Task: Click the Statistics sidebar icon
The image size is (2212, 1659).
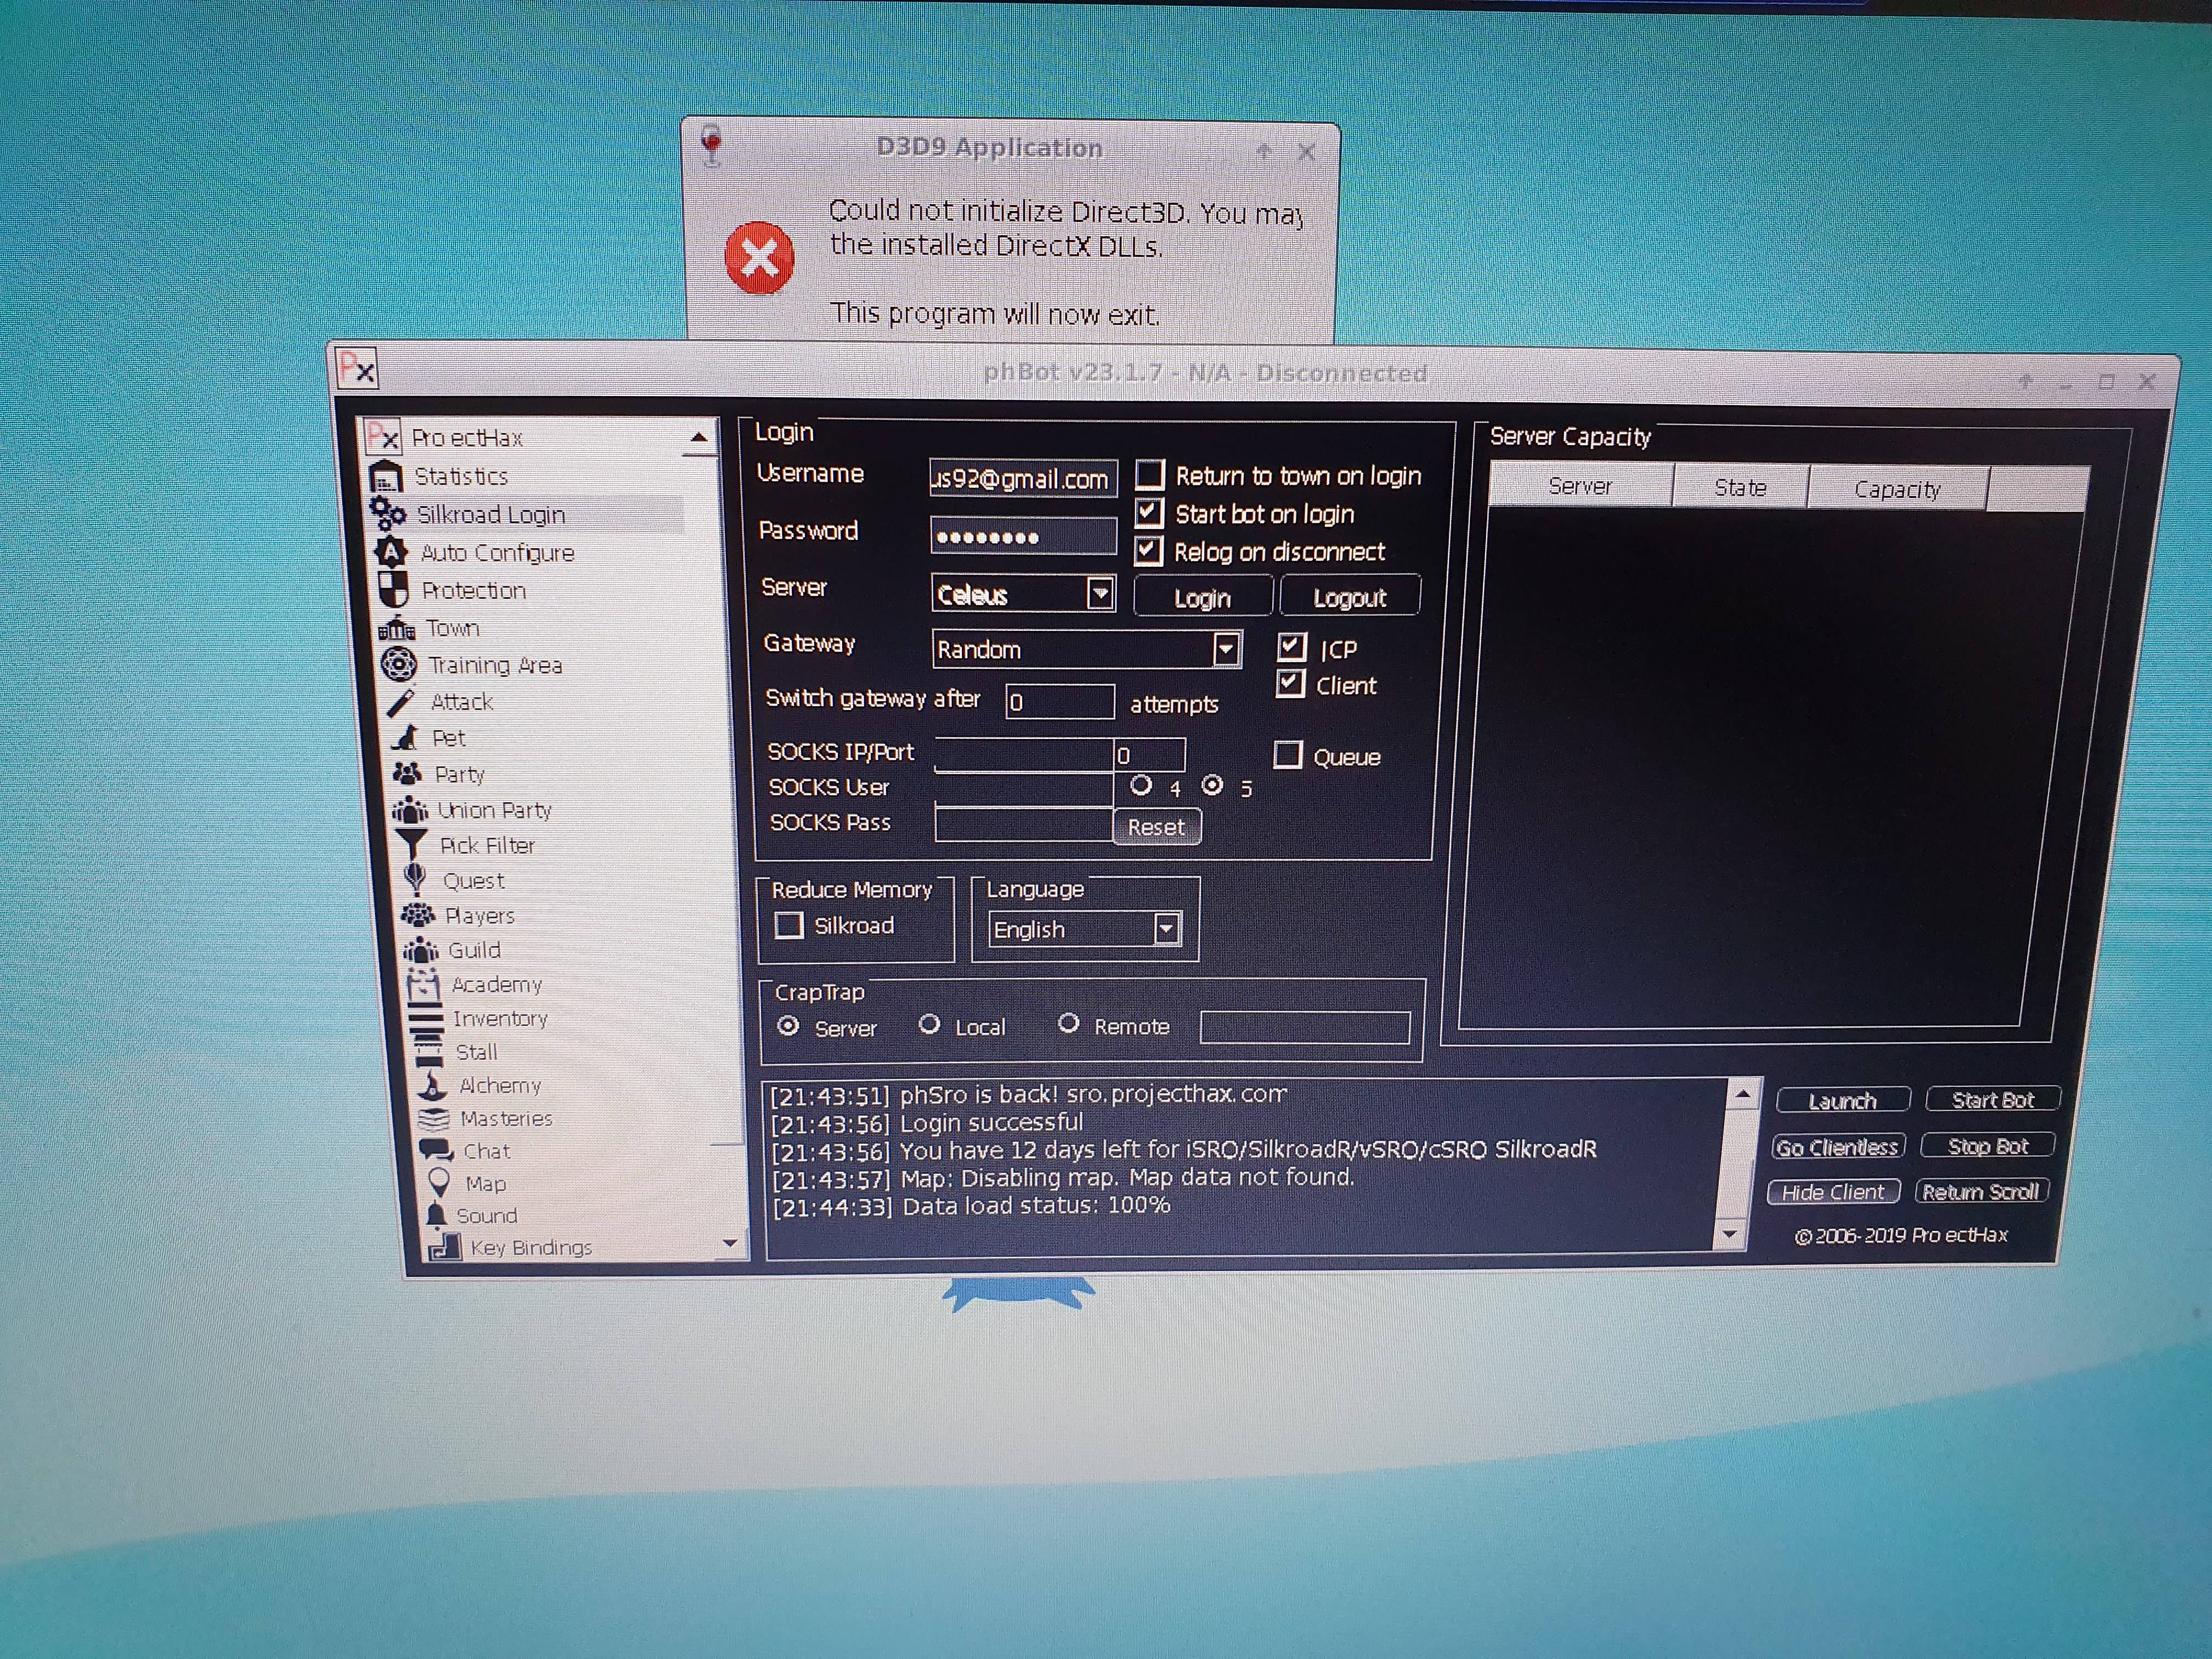Action: point(386,476)
